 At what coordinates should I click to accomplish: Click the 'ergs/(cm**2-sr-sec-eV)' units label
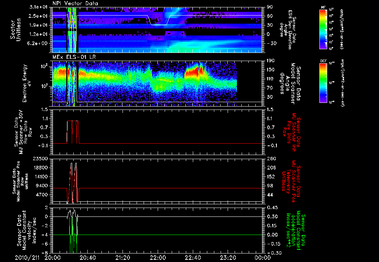pyautogui.click(x=342, y=83)
